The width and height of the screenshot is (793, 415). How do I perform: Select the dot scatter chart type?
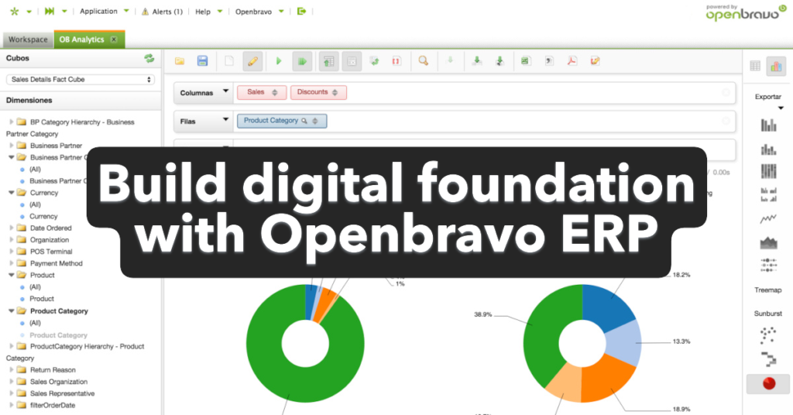[768, 334]
